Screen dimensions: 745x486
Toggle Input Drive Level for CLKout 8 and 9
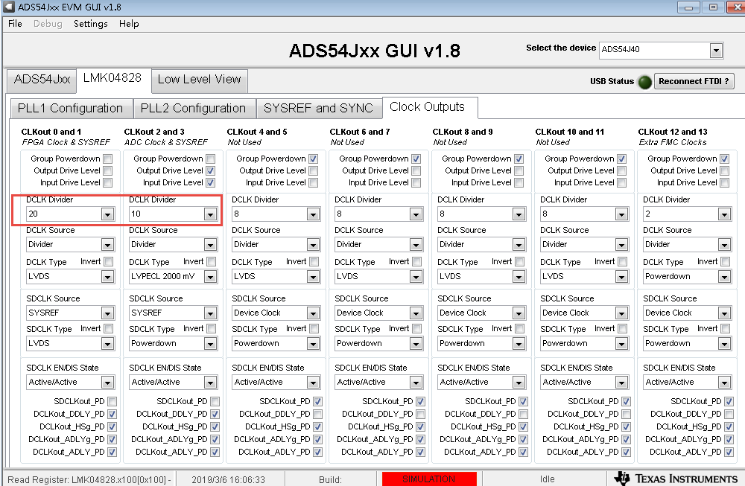click(x=519, y=182)
